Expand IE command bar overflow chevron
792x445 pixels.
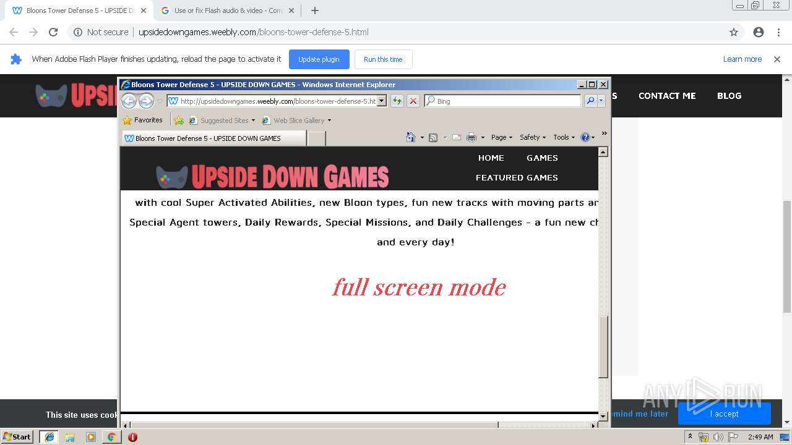[x=604, y=133]
